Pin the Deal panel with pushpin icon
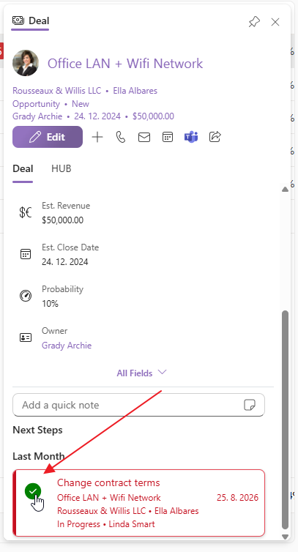This screenshot has width=298, height=552. pos(254,22)
